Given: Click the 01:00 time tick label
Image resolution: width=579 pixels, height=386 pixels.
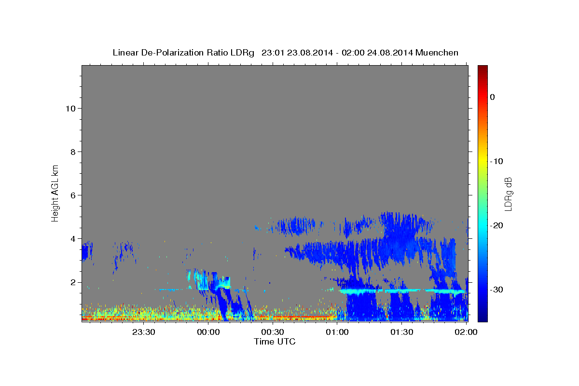Looking at the screenshot, I should (337, 332).
